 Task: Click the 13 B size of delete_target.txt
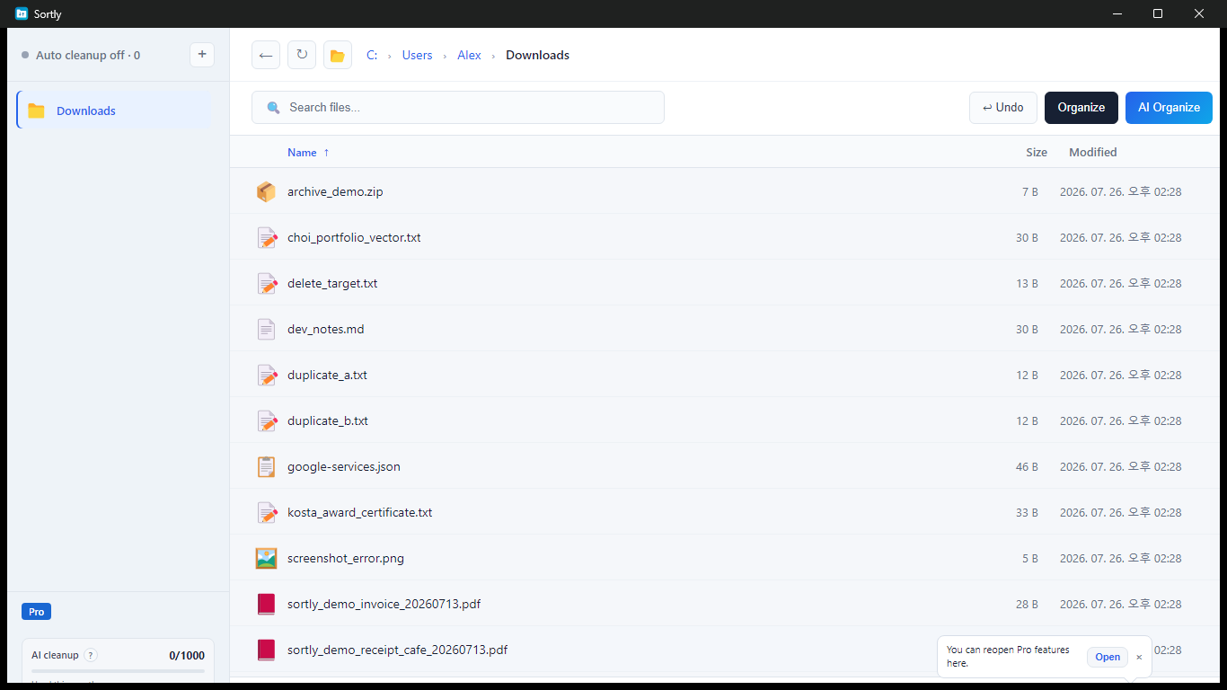click(1027, 284)
